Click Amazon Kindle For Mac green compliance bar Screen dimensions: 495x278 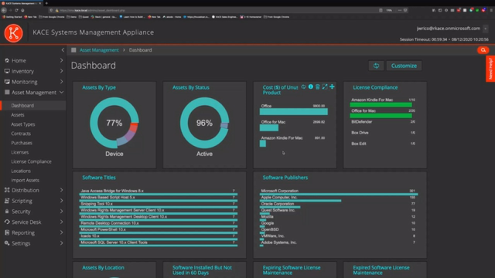coord(381,105)
